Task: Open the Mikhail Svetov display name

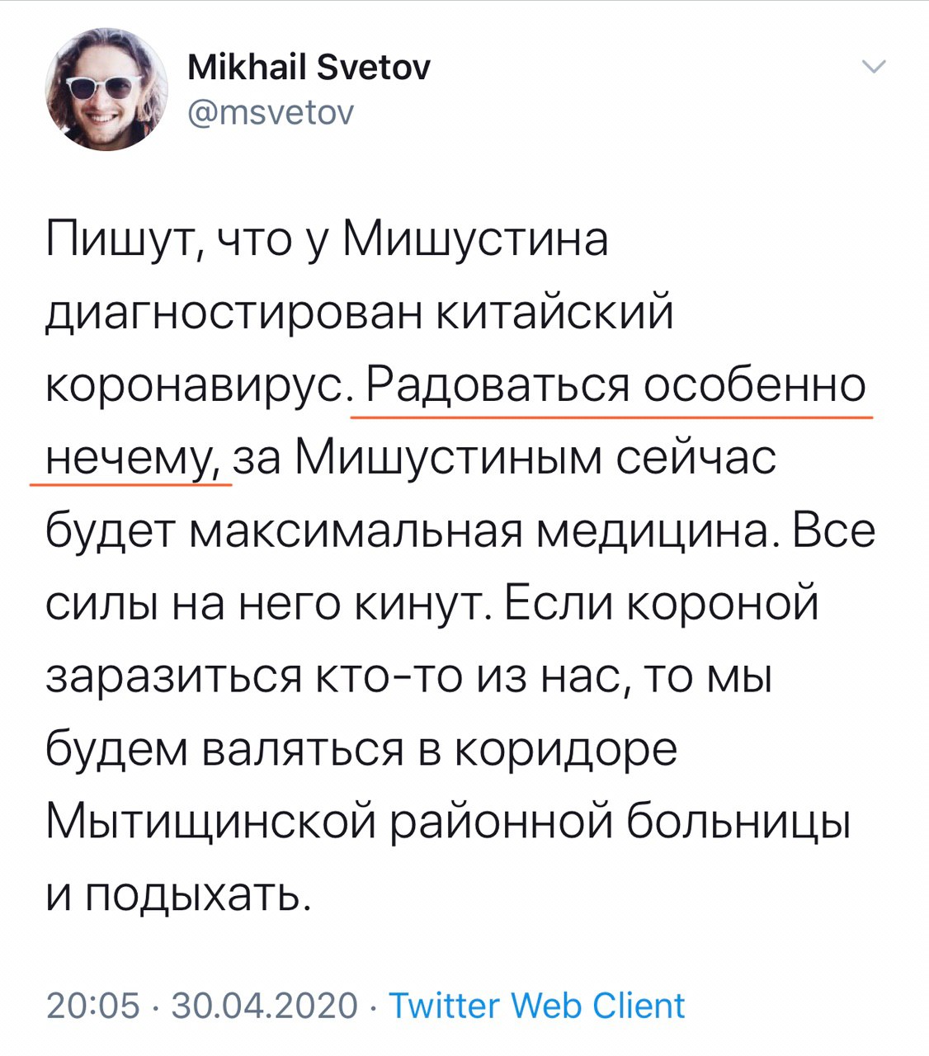Action: (x=309, y=68)
